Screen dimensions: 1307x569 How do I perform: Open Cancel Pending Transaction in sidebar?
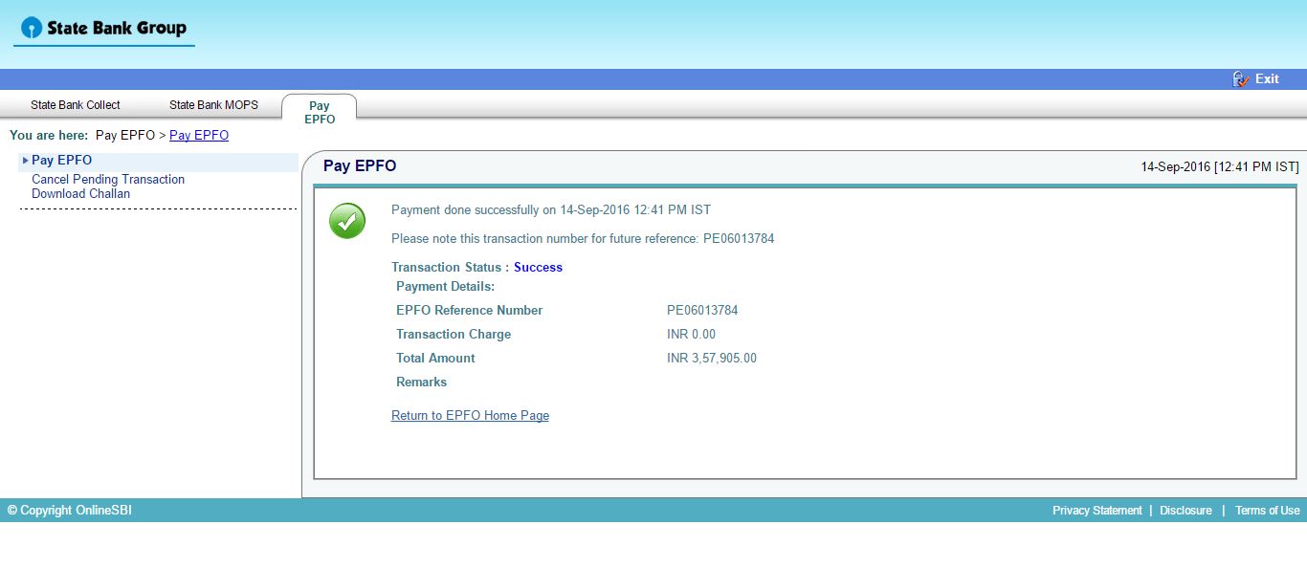coord(108,179)
